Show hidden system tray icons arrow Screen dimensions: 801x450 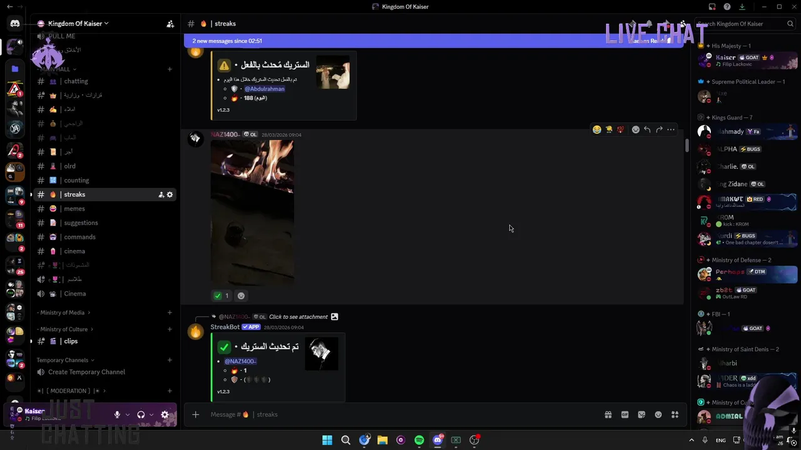click(691, 440)
